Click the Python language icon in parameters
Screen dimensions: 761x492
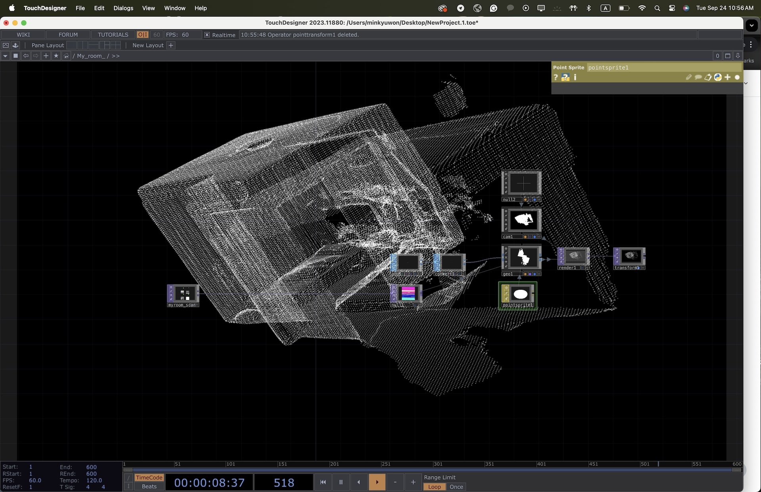click(718, 77)
